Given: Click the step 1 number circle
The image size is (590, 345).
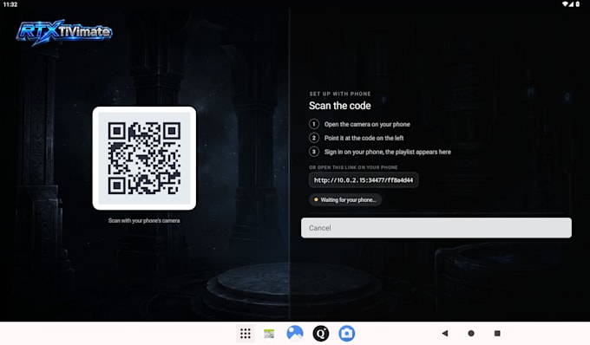Looking at the screenshot, I should click(x=314, y=124).
